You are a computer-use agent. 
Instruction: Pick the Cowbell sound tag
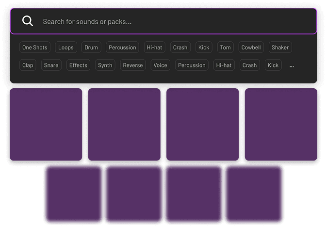(x=251, y=48)
